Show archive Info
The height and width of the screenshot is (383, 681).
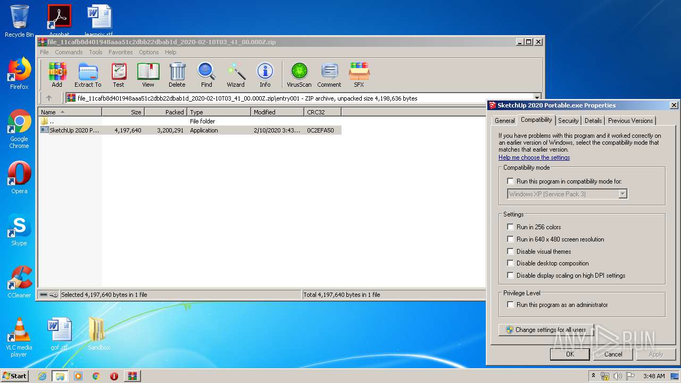(x=265, y=74)
